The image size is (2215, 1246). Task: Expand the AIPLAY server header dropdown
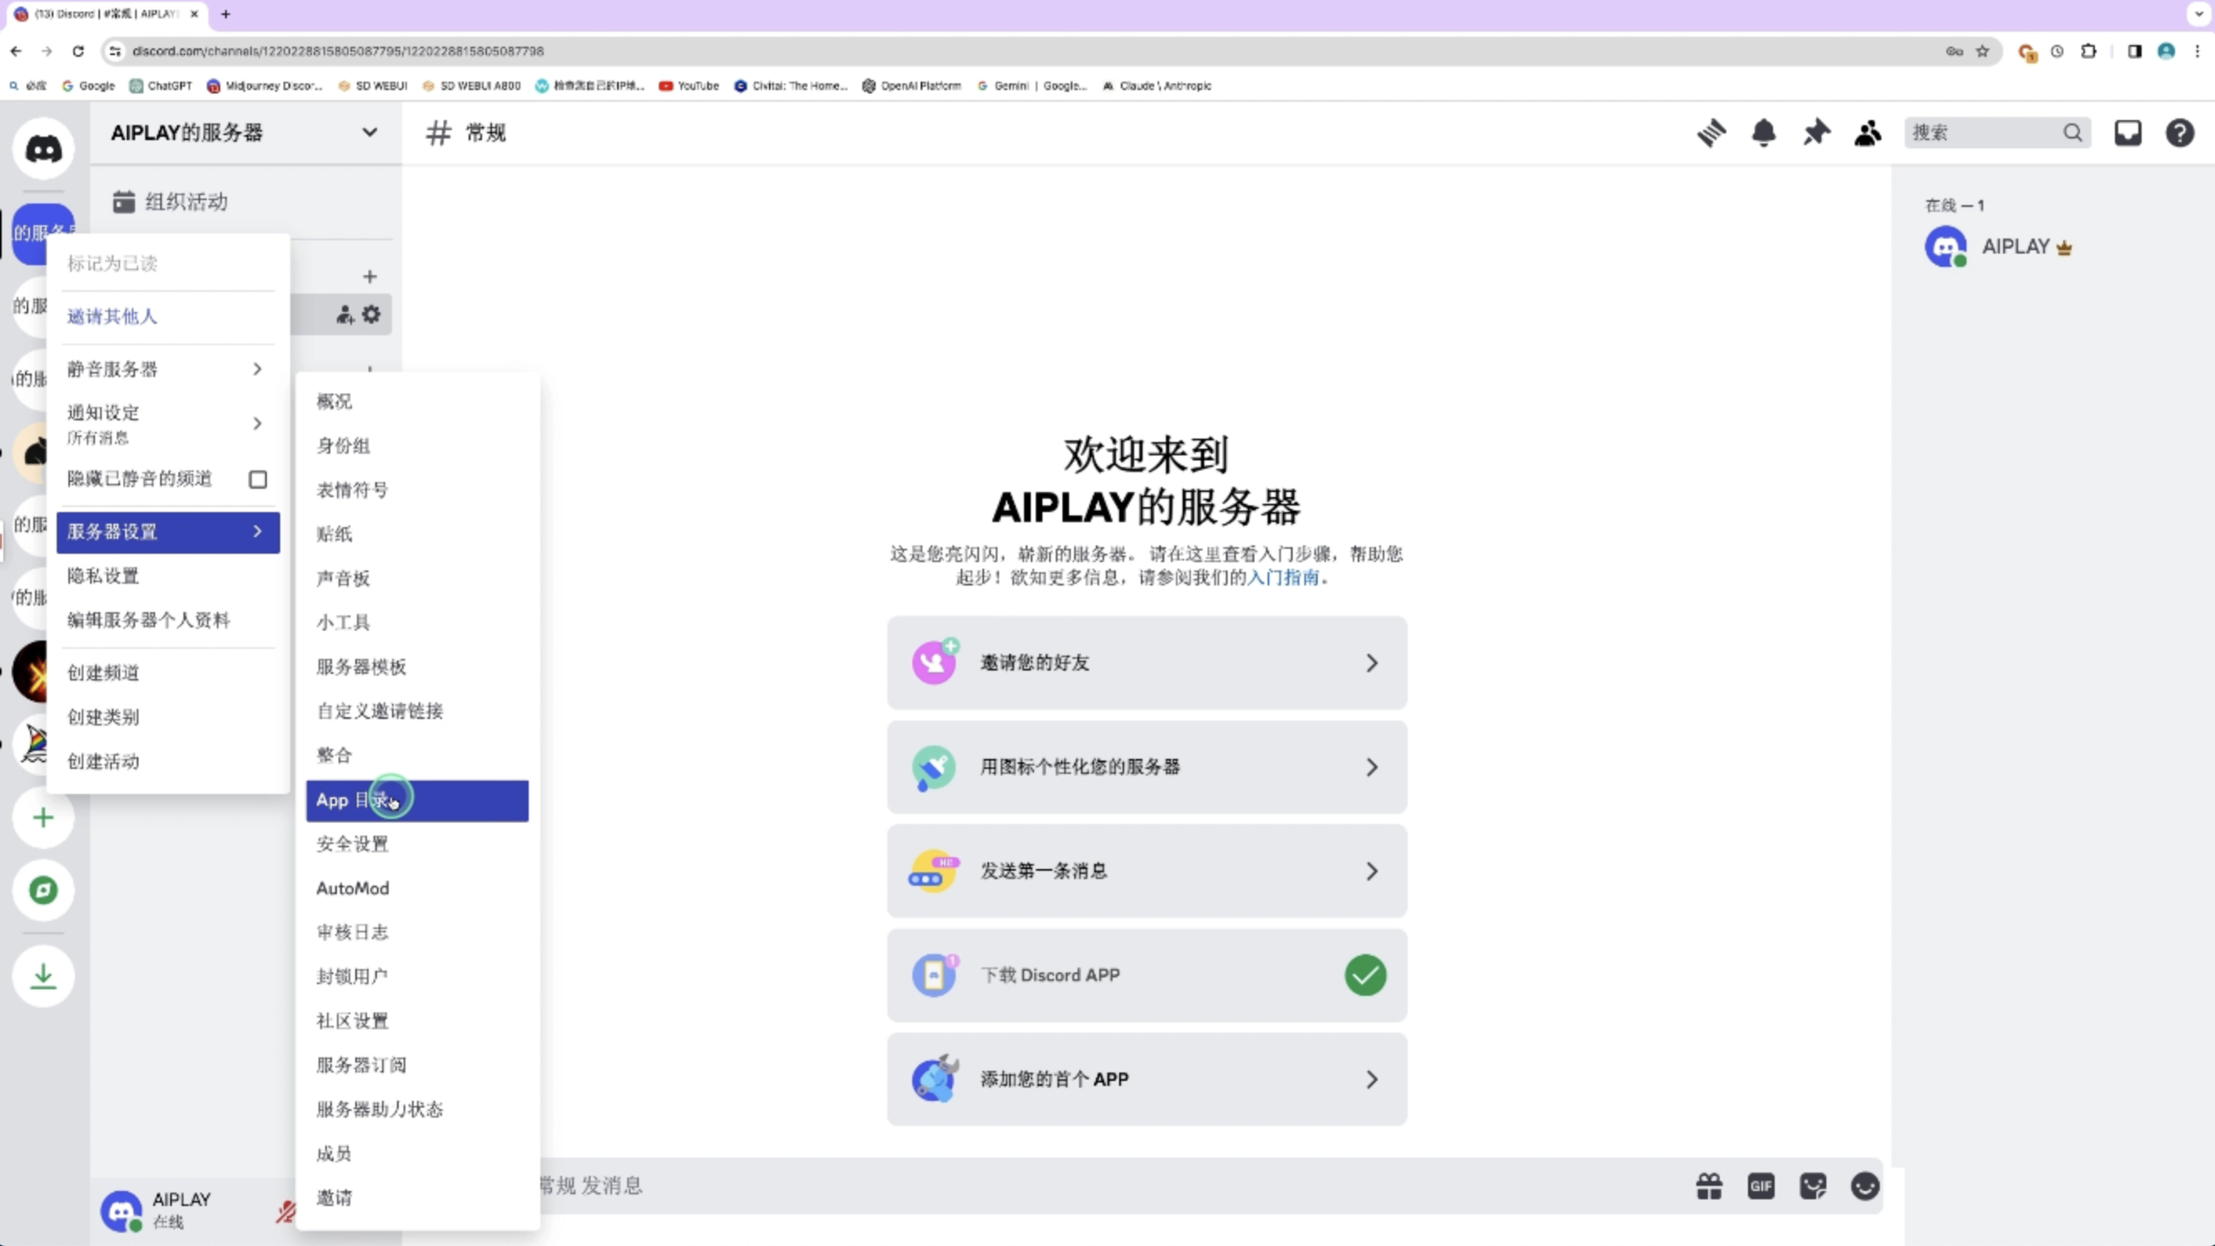click(x=369, y=133)
